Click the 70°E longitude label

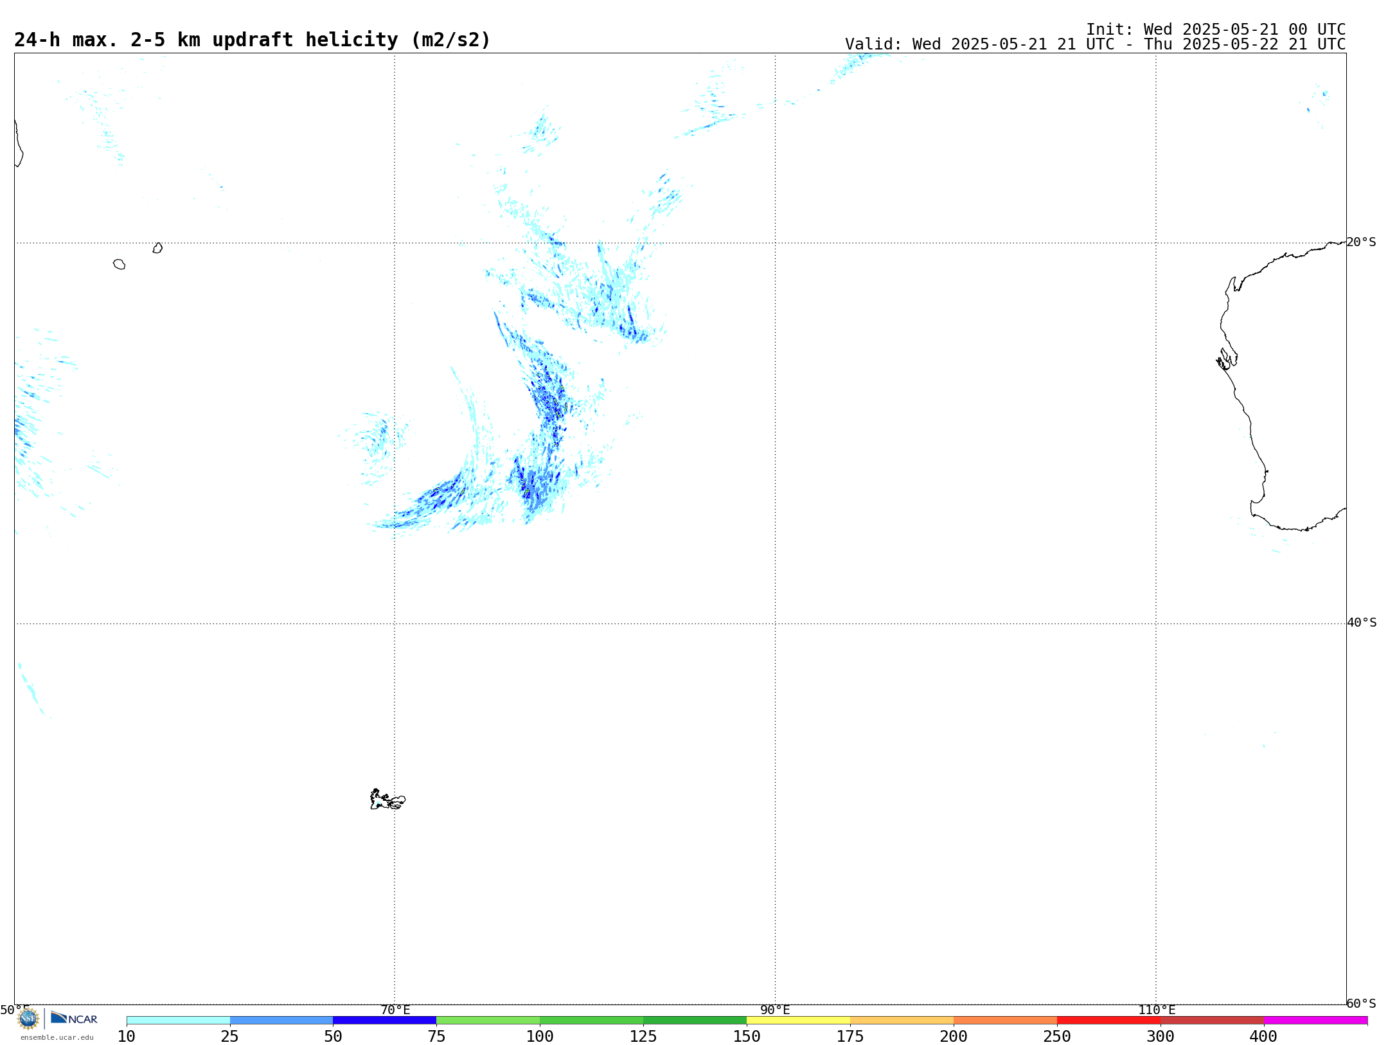(x=395, y=1010)
